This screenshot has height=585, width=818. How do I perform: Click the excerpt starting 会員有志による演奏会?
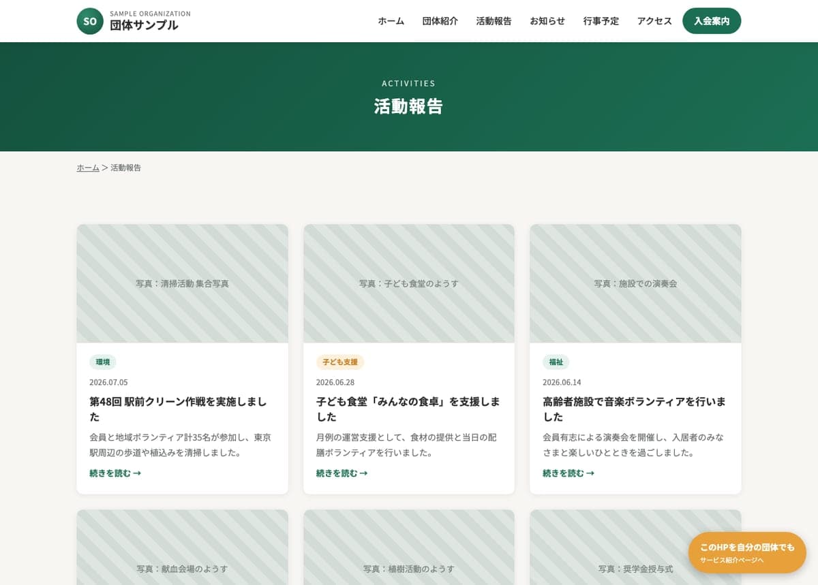coord(633,445)
